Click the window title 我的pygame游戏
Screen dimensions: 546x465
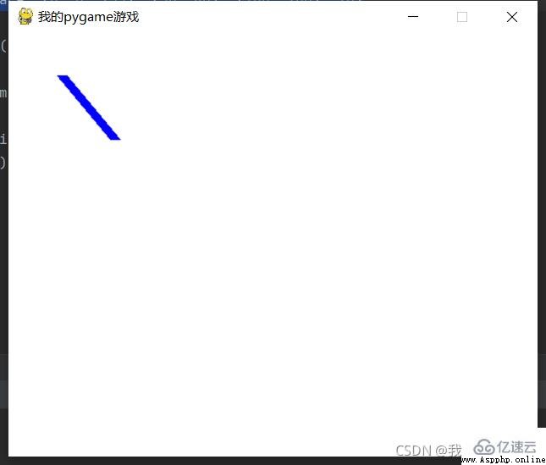[88, 17]
